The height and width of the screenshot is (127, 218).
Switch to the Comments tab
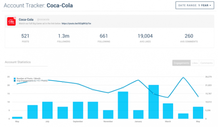206,63
